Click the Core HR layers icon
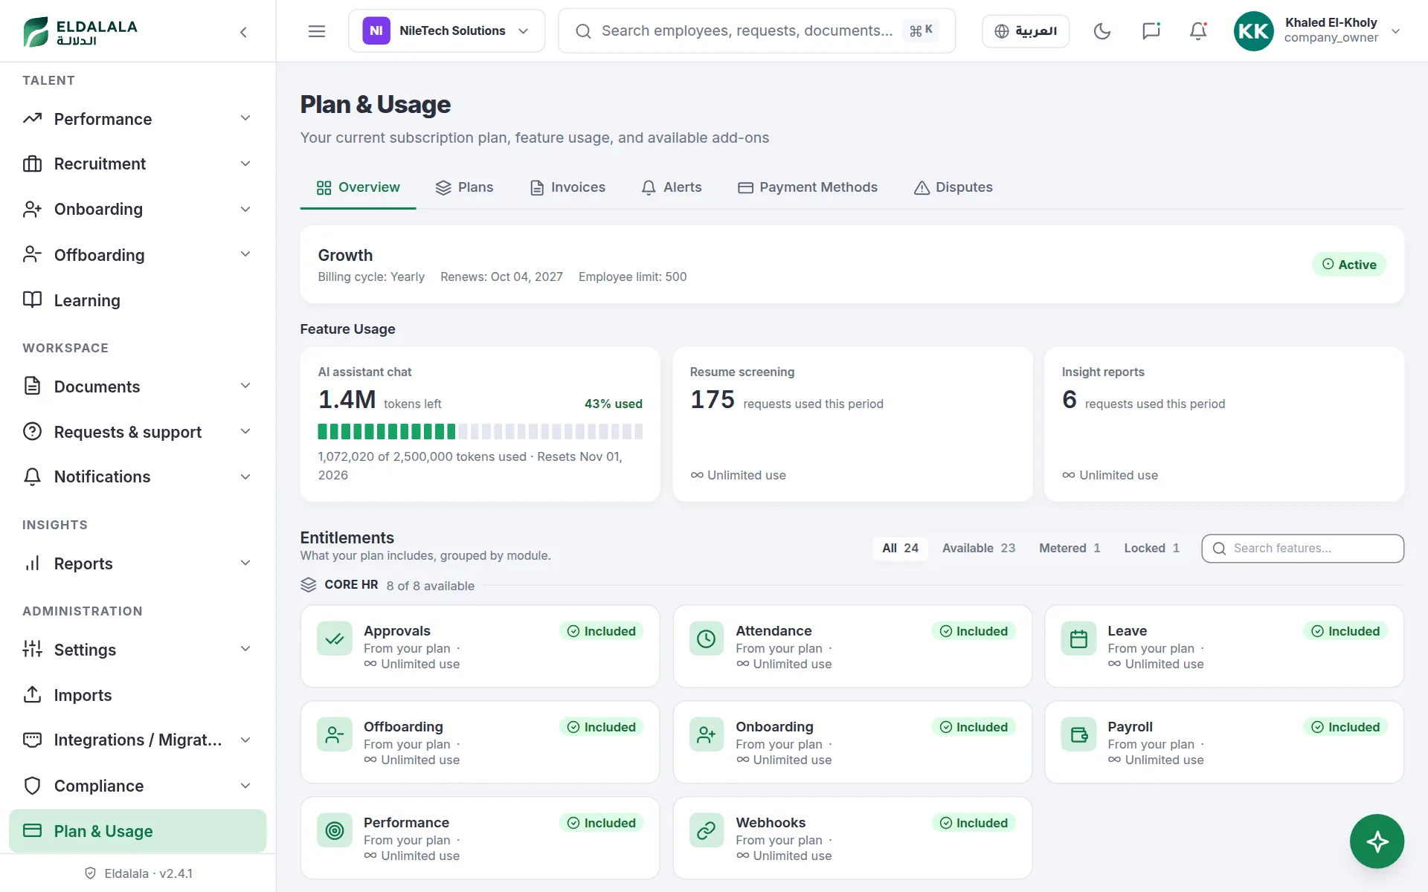This screenshot has height=892, width=1428. pos(309,585)
